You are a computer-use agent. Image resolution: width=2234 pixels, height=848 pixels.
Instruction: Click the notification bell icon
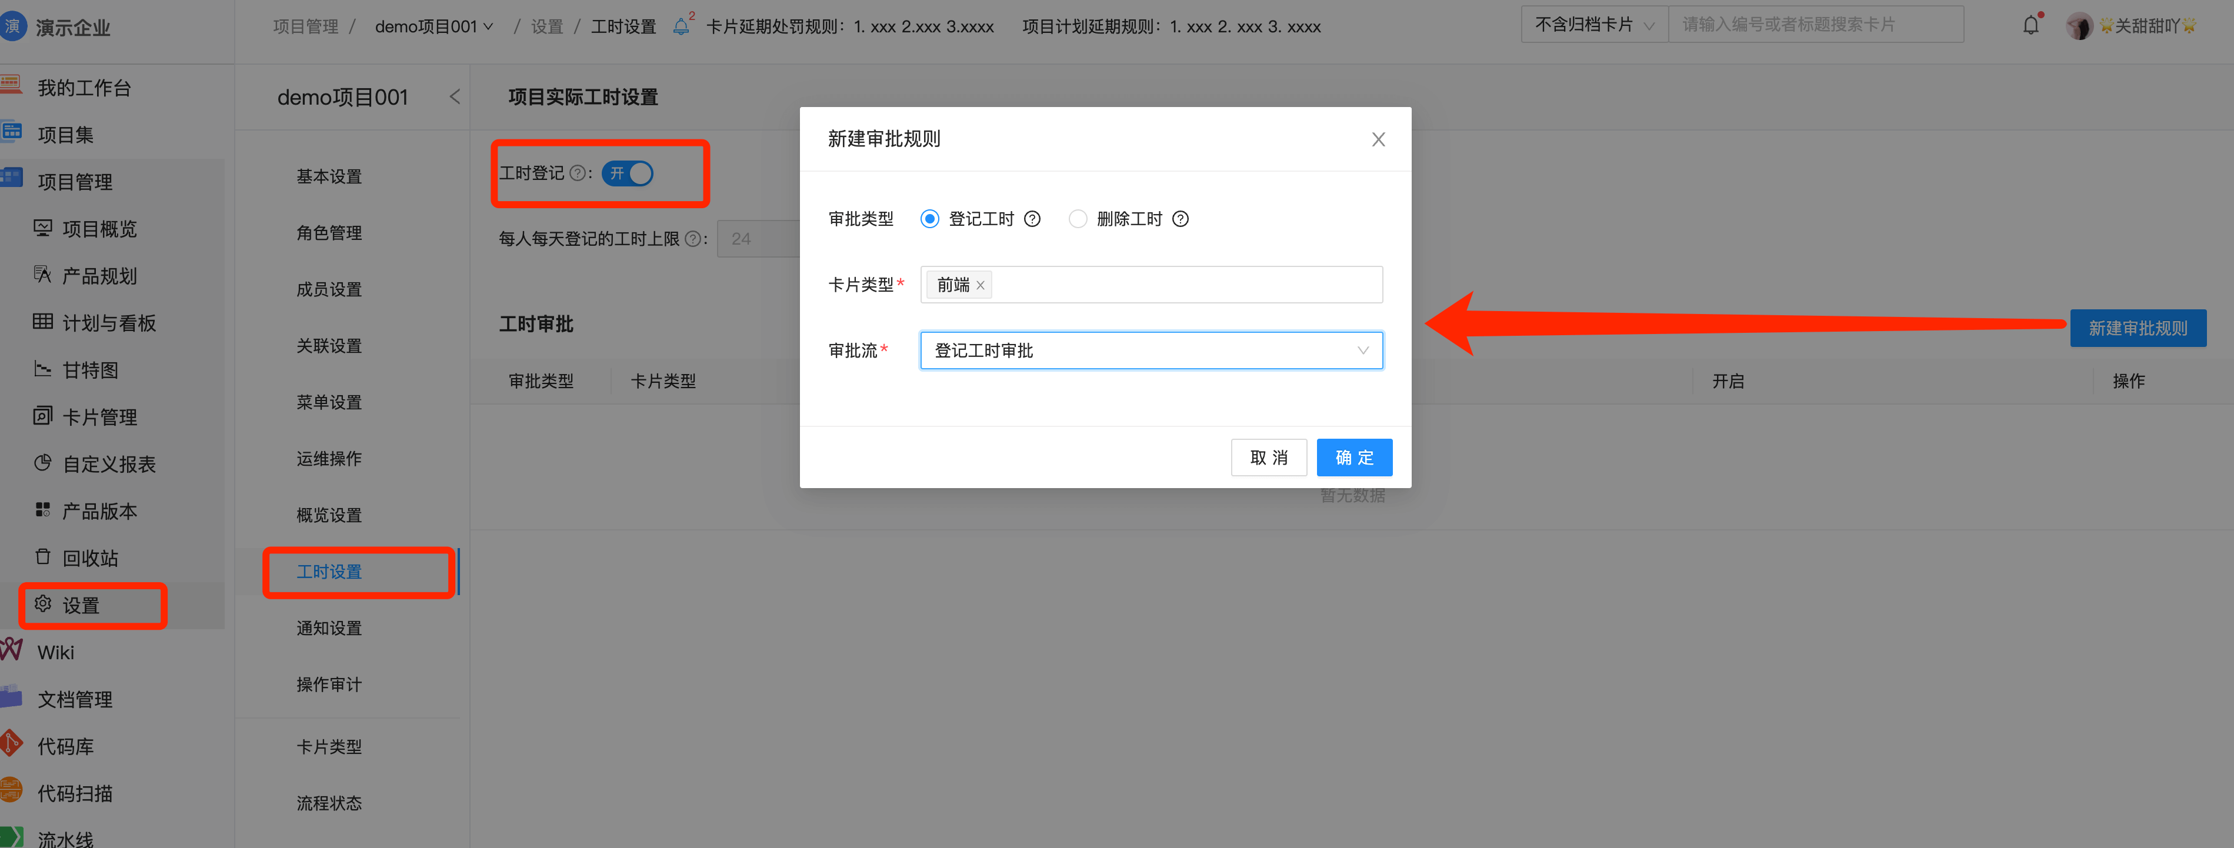point(2030,25)
